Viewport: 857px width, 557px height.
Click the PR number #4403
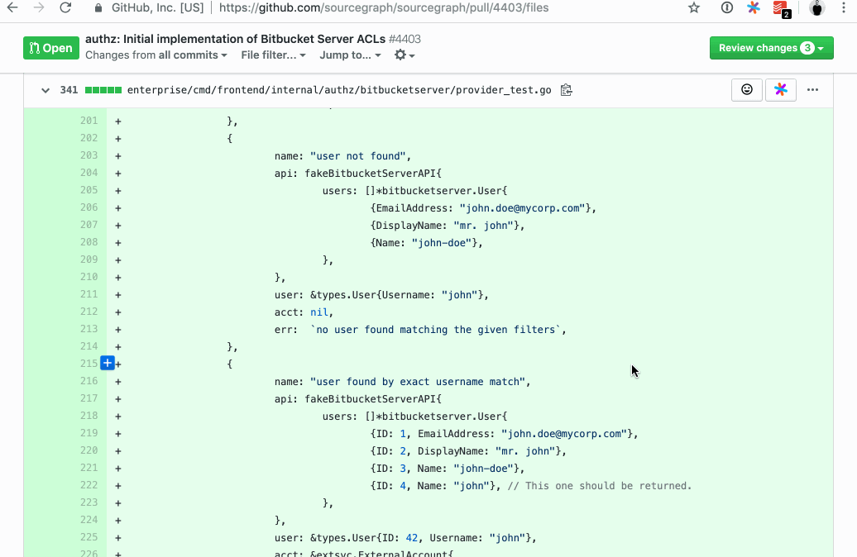tap(405, 39)
